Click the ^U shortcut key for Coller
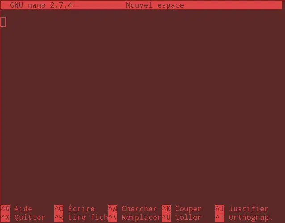Screen dimensions: 285x223 click(x=166, y=217)
